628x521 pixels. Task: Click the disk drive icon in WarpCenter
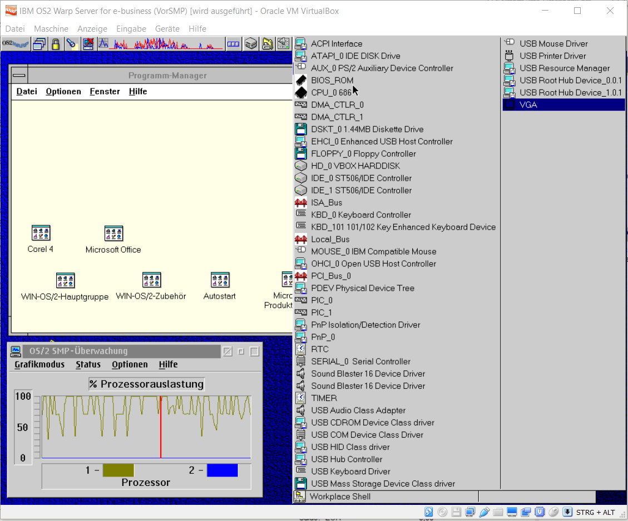251,44
